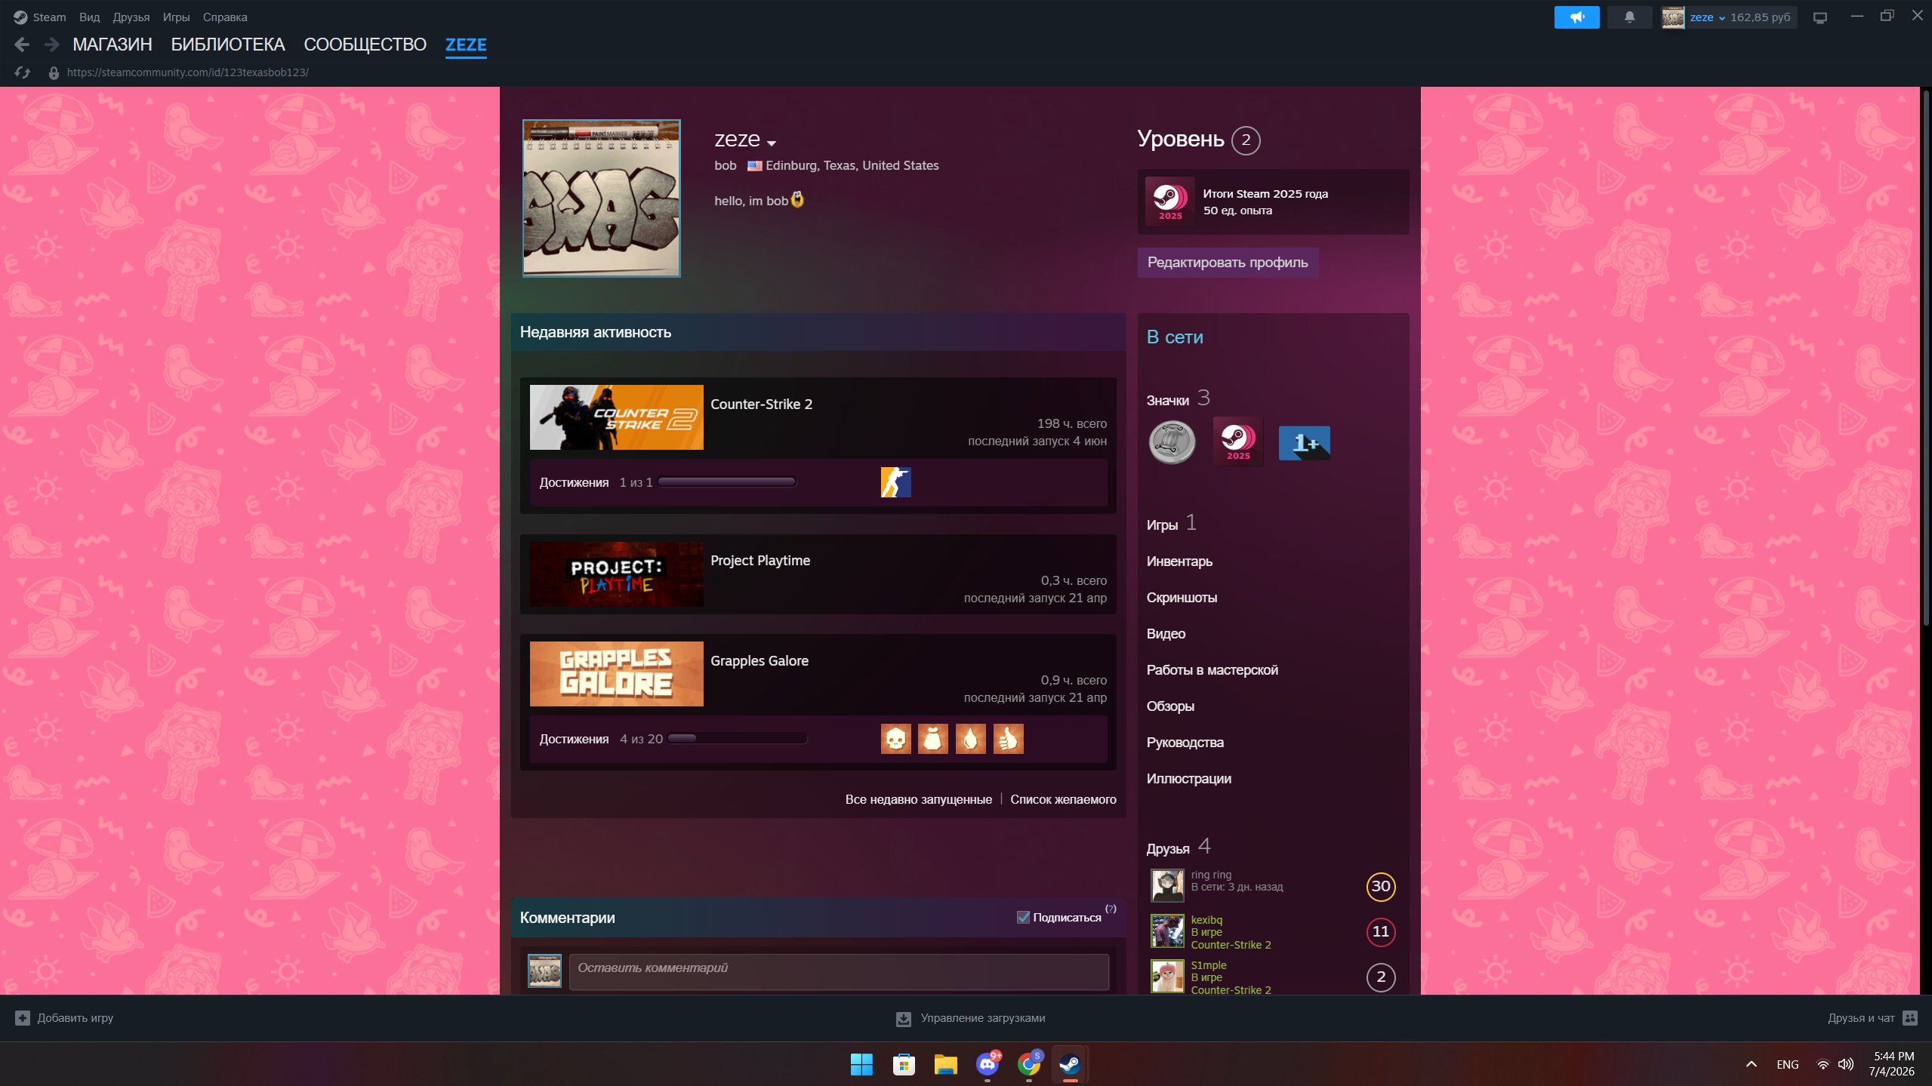
Task: Open the Руководства link
Action: [1185, 743]
